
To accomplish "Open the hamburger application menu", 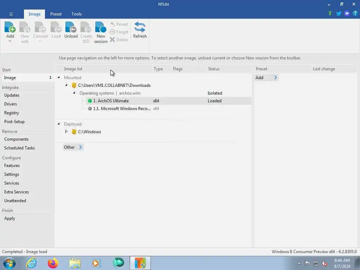I will coord(11,14).
